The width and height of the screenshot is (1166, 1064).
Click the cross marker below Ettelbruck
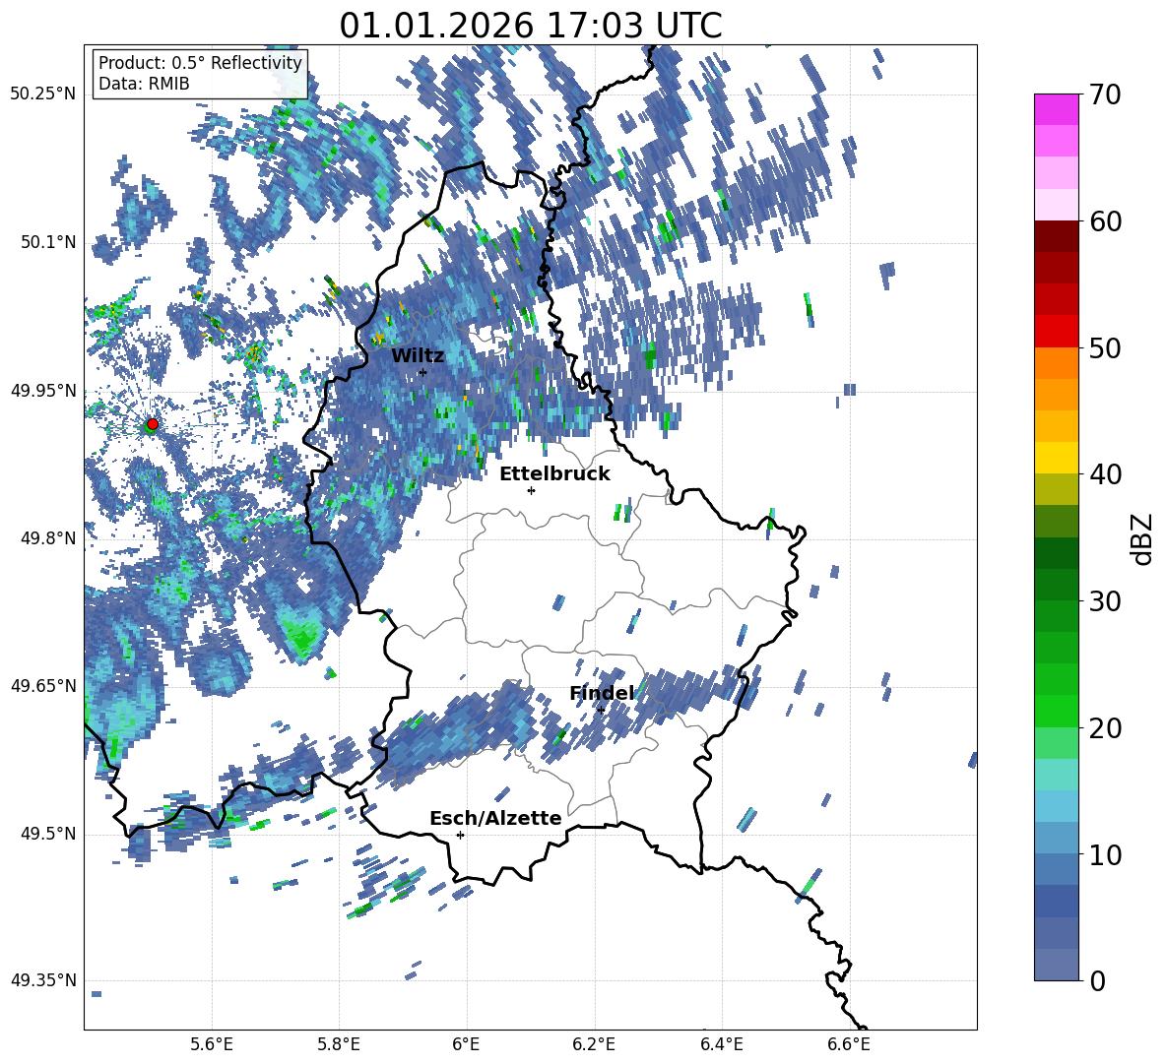[x=531, y=490]
